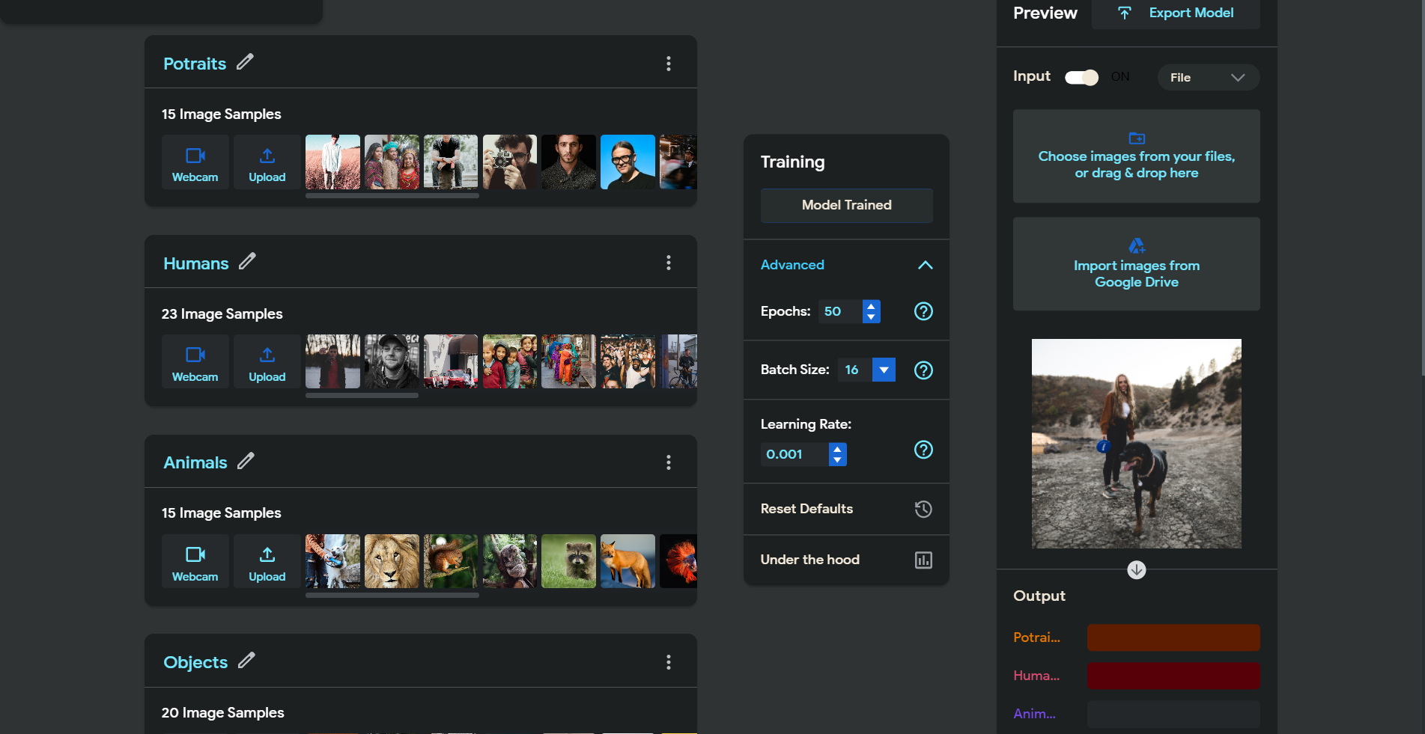Click the Epochs value field

point(839,311)
